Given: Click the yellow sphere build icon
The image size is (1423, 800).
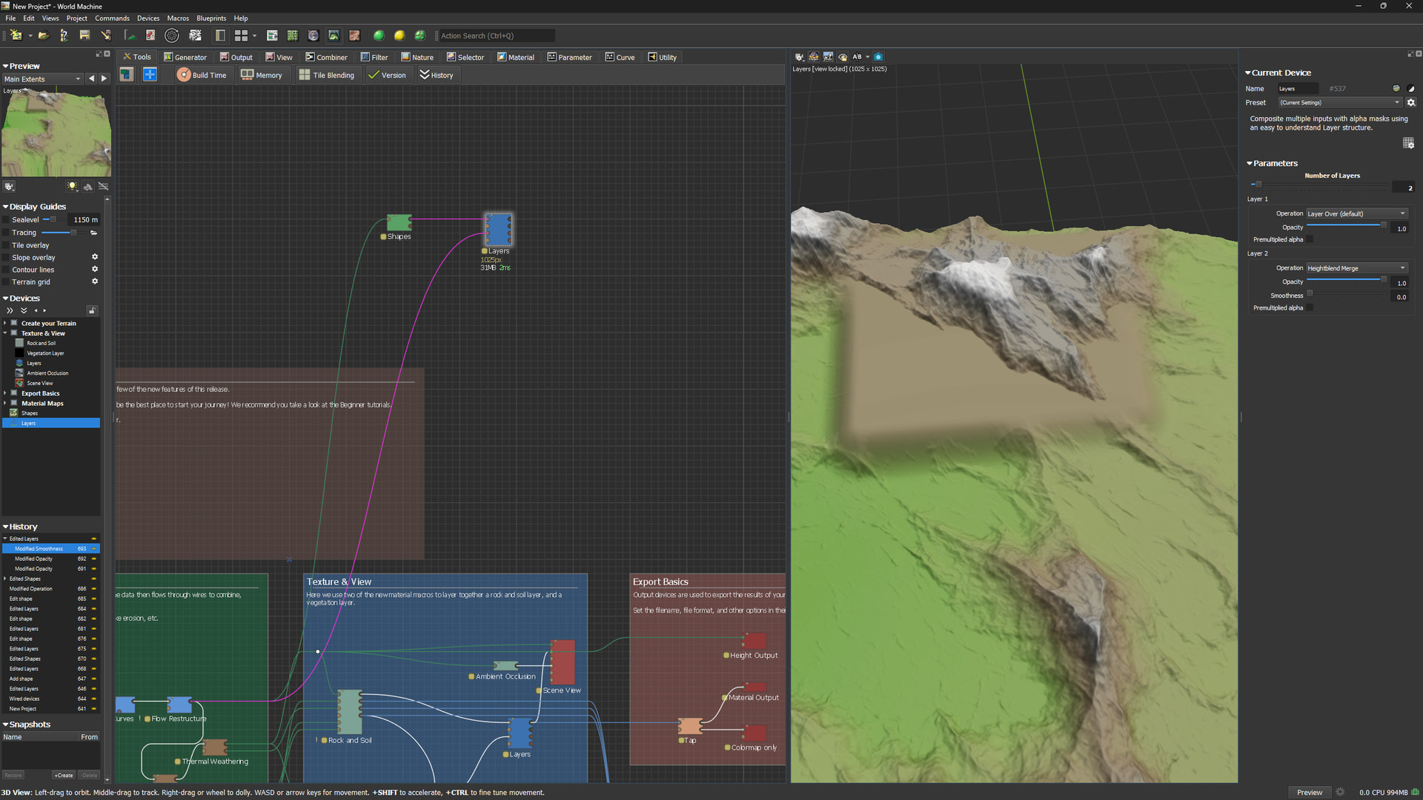Looking at the screenshot, I should (x=399, y=36).
